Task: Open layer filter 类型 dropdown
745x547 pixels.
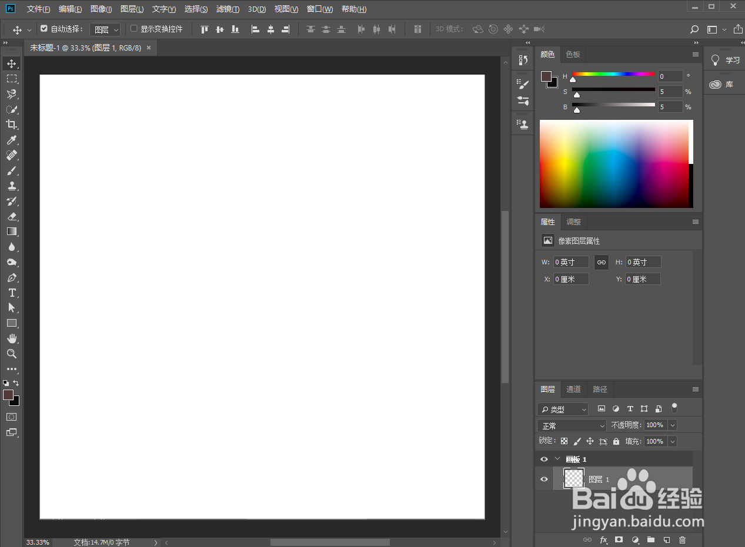Action: [563, 409]
